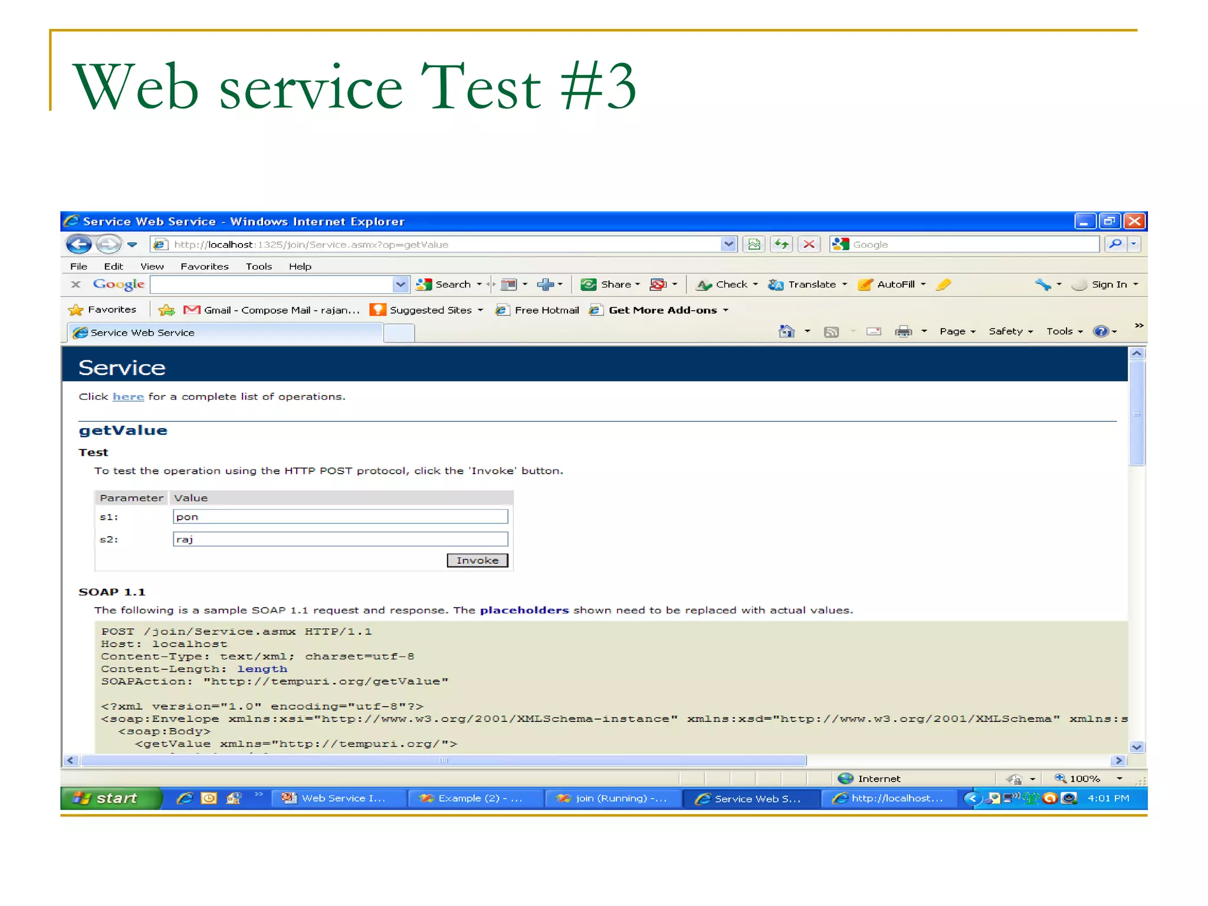Click the 'here' operations list link

(x=128, y=397)
